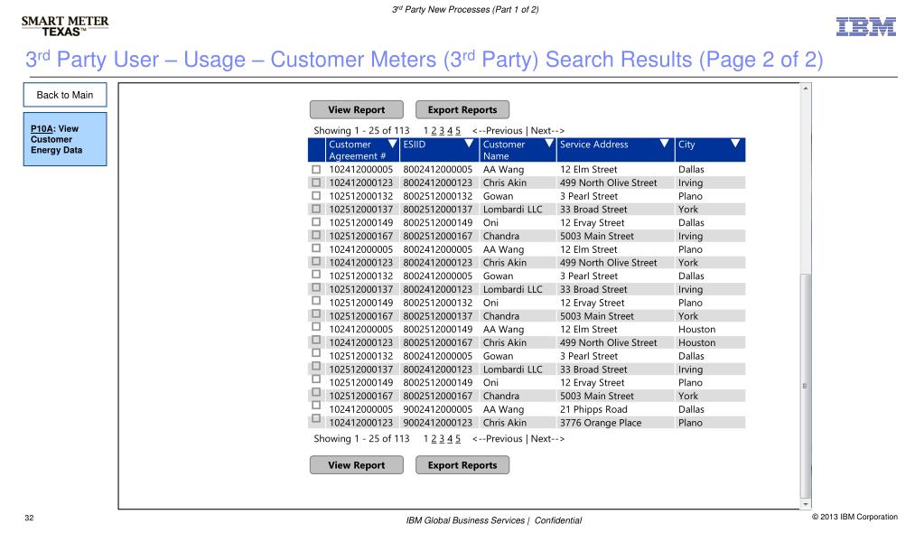Go to page 4 in pagination below table
The height and width of the screenshot is (533, 924).
tap(450, 439)
